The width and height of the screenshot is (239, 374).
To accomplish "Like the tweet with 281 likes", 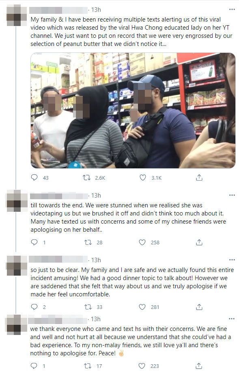I will [142, 307].
